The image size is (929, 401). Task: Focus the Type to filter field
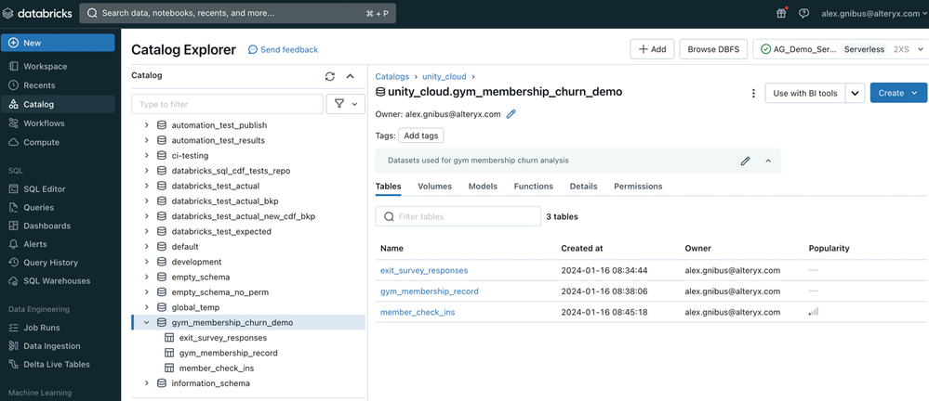[x=228, y=104]
